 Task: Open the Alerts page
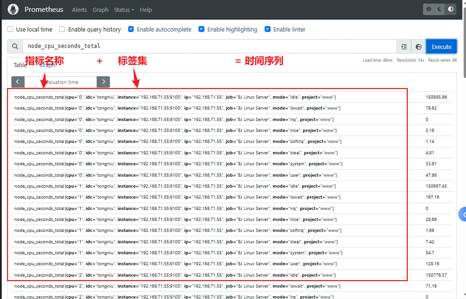tap(79, 10)
